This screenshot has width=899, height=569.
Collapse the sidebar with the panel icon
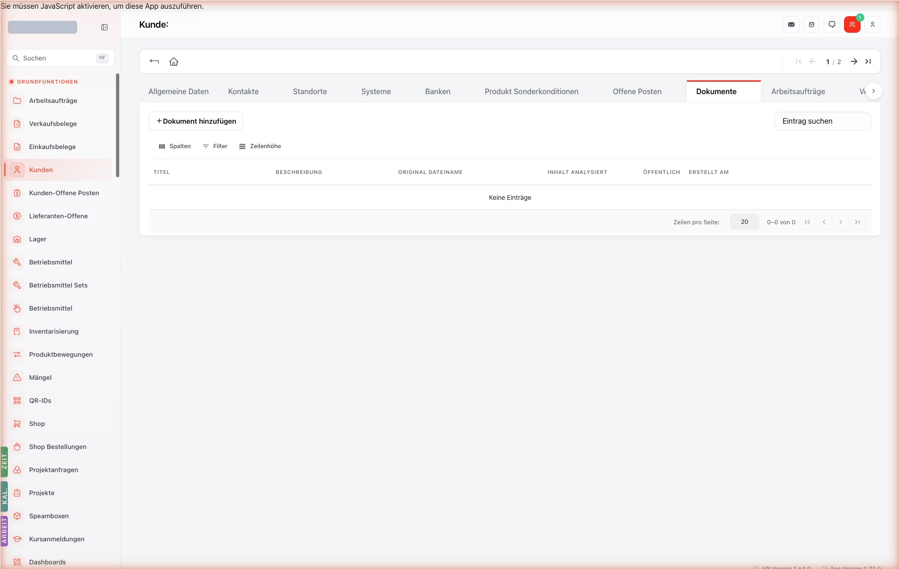click(x=104, y=27)
